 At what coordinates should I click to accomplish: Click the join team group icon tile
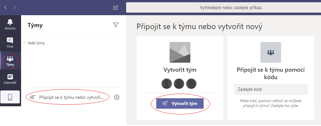(271, 52)
